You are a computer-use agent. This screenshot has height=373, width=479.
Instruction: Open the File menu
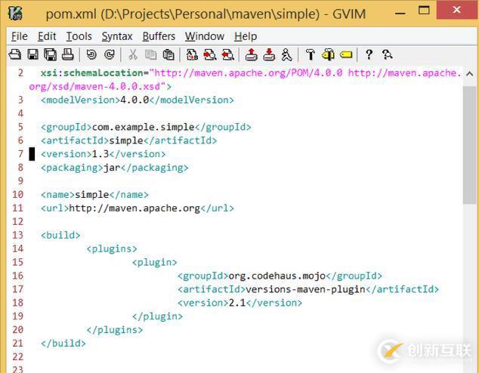click(20, 36)
